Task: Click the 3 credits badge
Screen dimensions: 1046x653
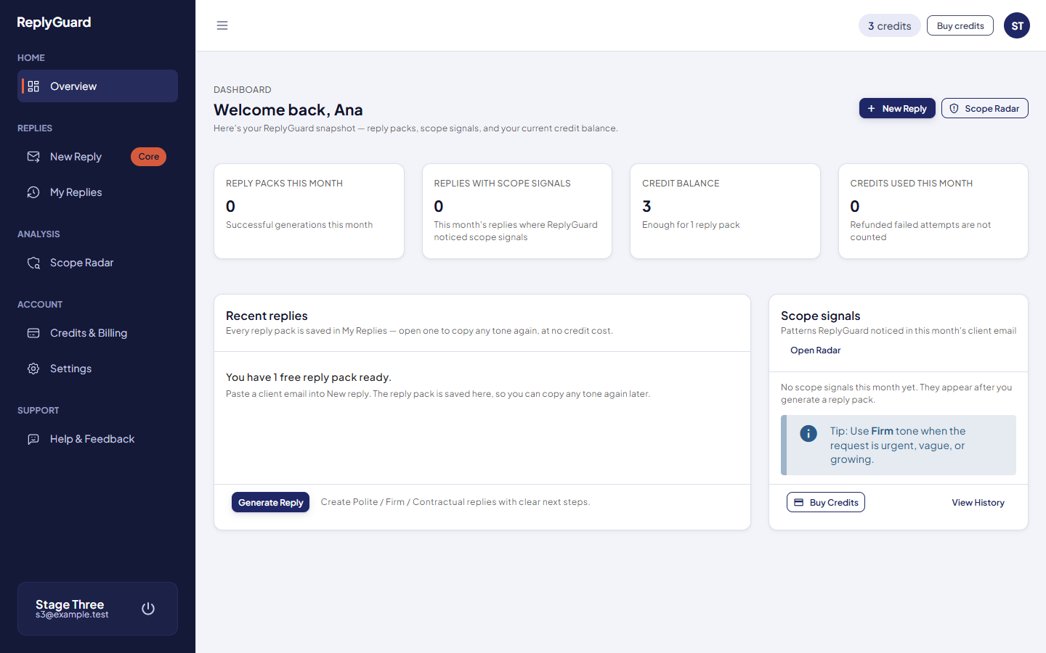Action: (x=890, y=25)
